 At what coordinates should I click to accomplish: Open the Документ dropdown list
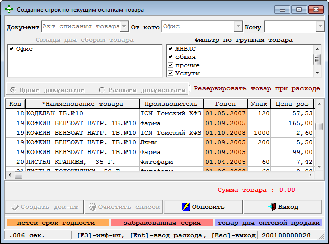click(124, 26)
